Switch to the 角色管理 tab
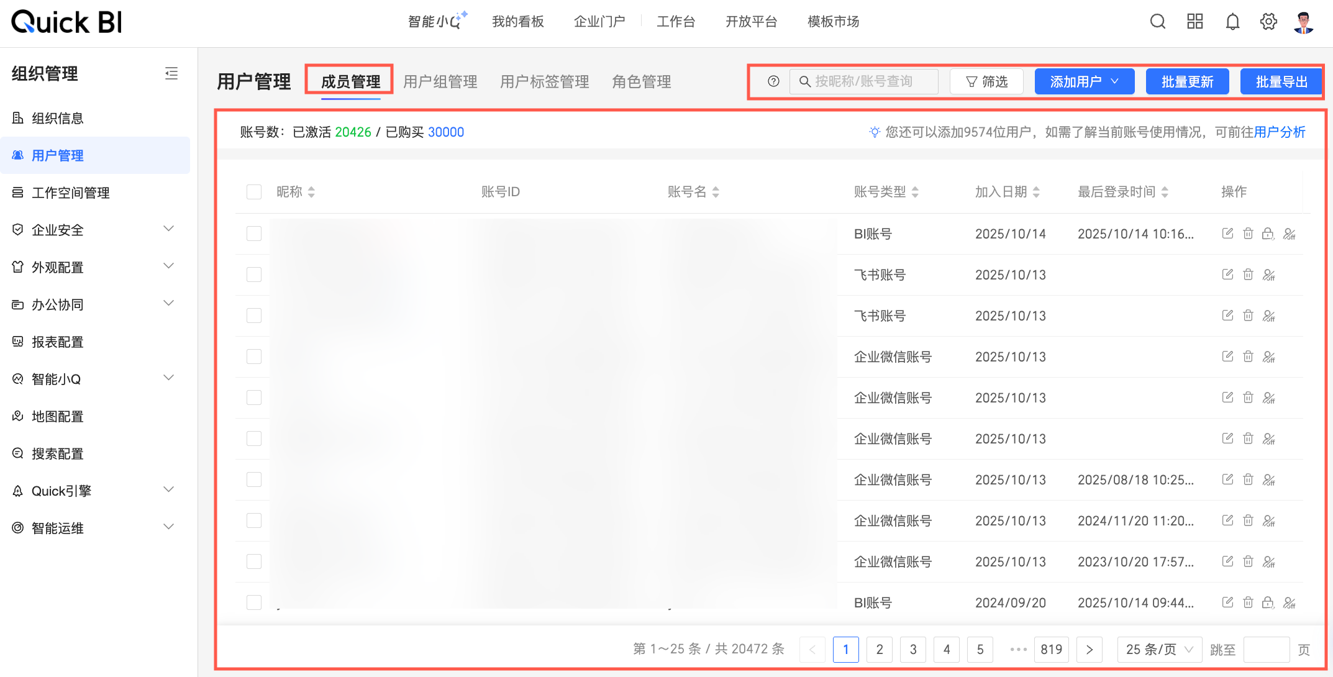The width and height of the screenshot is (1333, 677). [641, 81]
